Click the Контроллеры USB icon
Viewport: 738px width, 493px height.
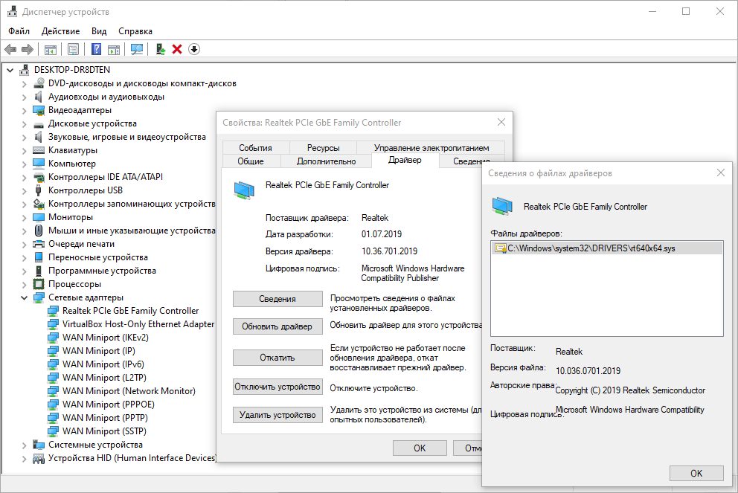[x=39, y=190]
